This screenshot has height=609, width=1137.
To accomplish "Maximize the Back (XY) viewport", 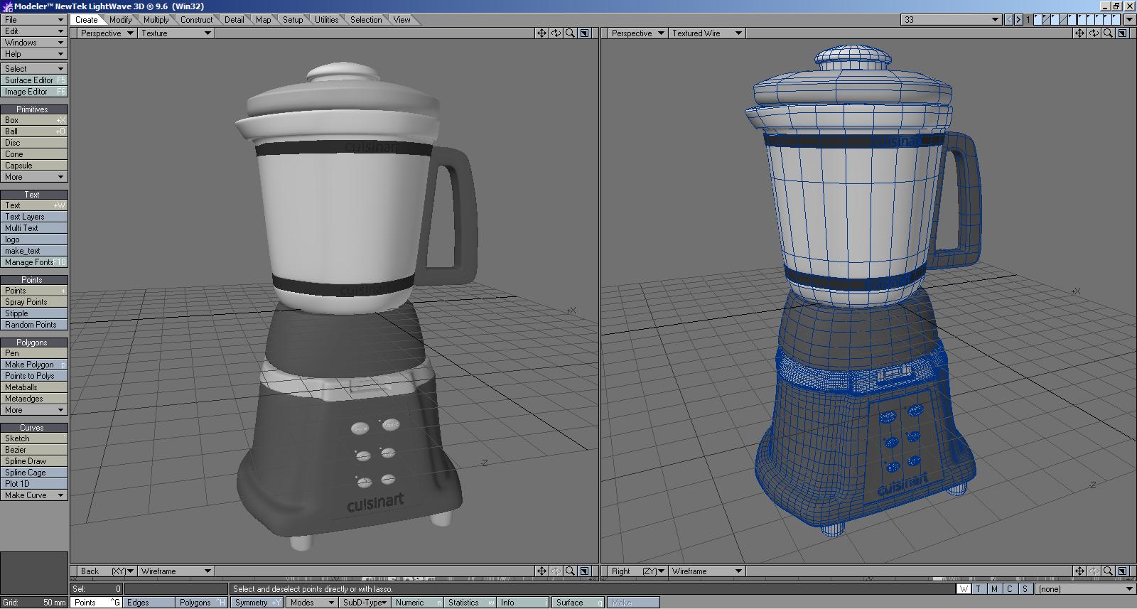I will tap(584, 571).
